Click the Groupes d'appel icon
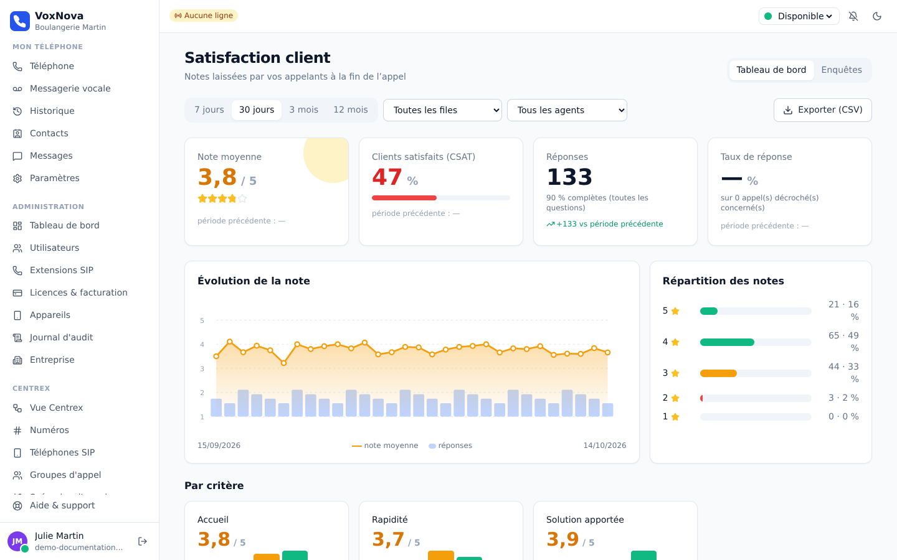This screenshot has height=560, width=897. pos(17,475)
